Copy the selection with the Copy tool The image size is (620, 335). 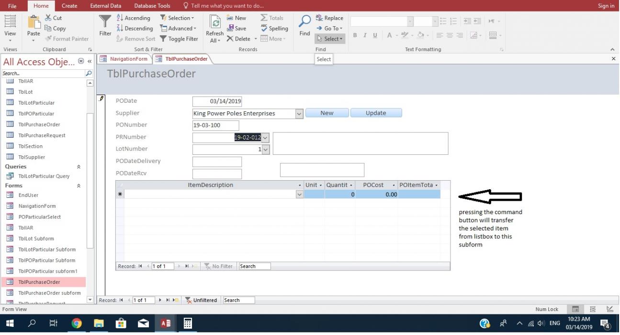point(55,29)
